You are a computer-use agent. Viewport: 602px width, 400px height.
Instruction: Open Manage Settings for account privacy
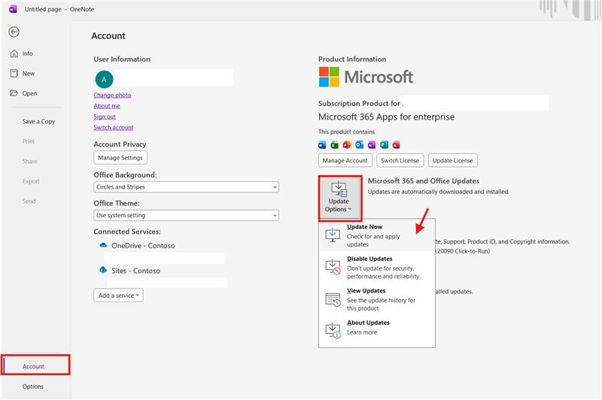point(120,158)
